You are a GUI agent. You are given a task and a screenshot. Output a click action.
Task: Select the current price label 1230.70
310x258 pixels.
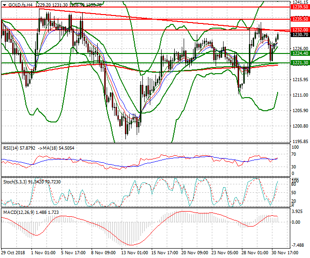[300, 35]
